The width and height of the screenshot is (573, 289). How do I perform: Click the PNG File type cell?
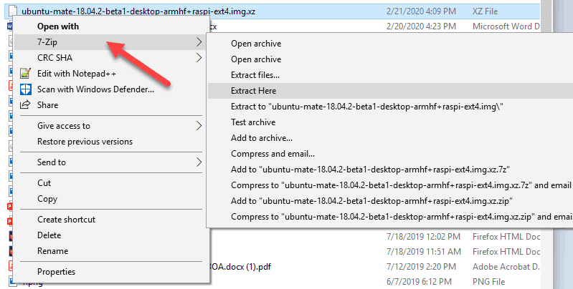click(488, 281)
